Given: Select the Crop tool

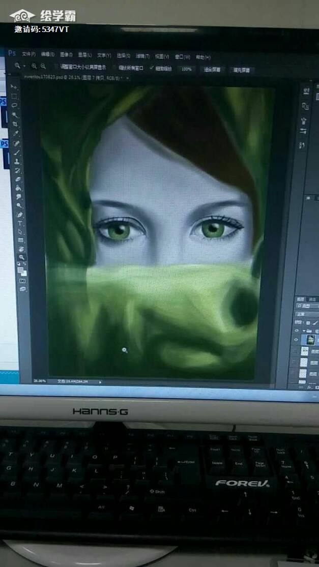Looking at the screenshot, I should [15, 124].
